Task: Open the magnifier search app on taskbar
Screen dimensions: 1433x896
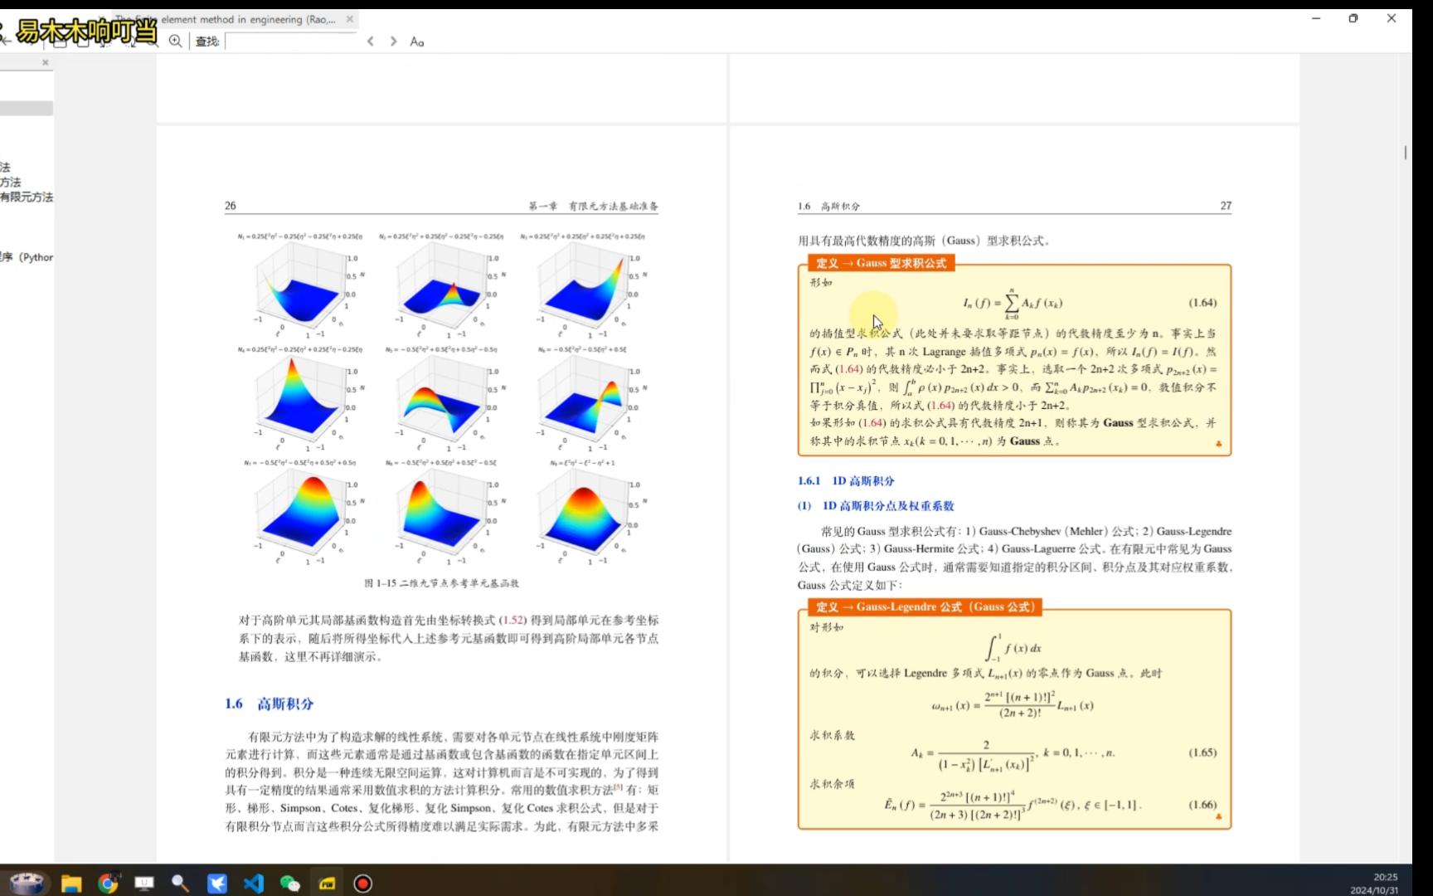Action: point(180,884)
